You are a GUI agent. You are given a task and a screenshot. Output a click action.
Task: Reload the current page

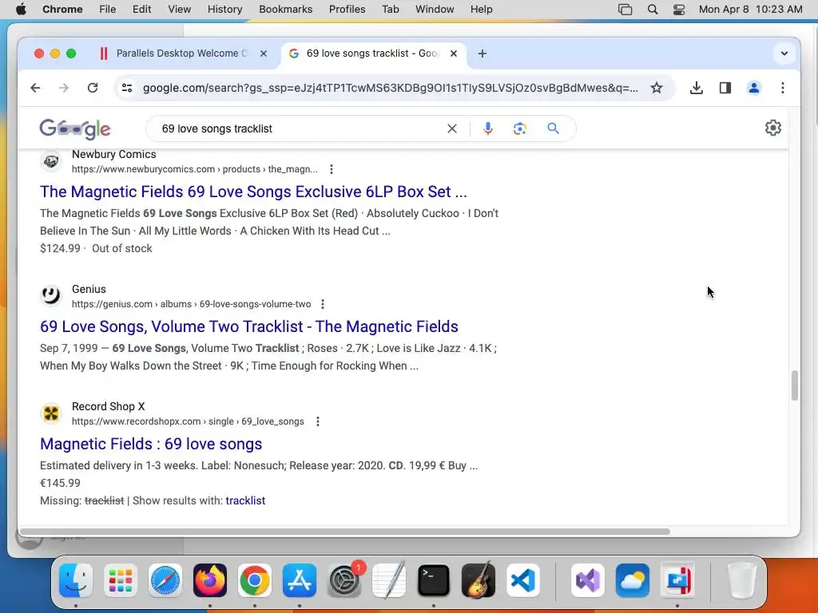click(93, 88)
